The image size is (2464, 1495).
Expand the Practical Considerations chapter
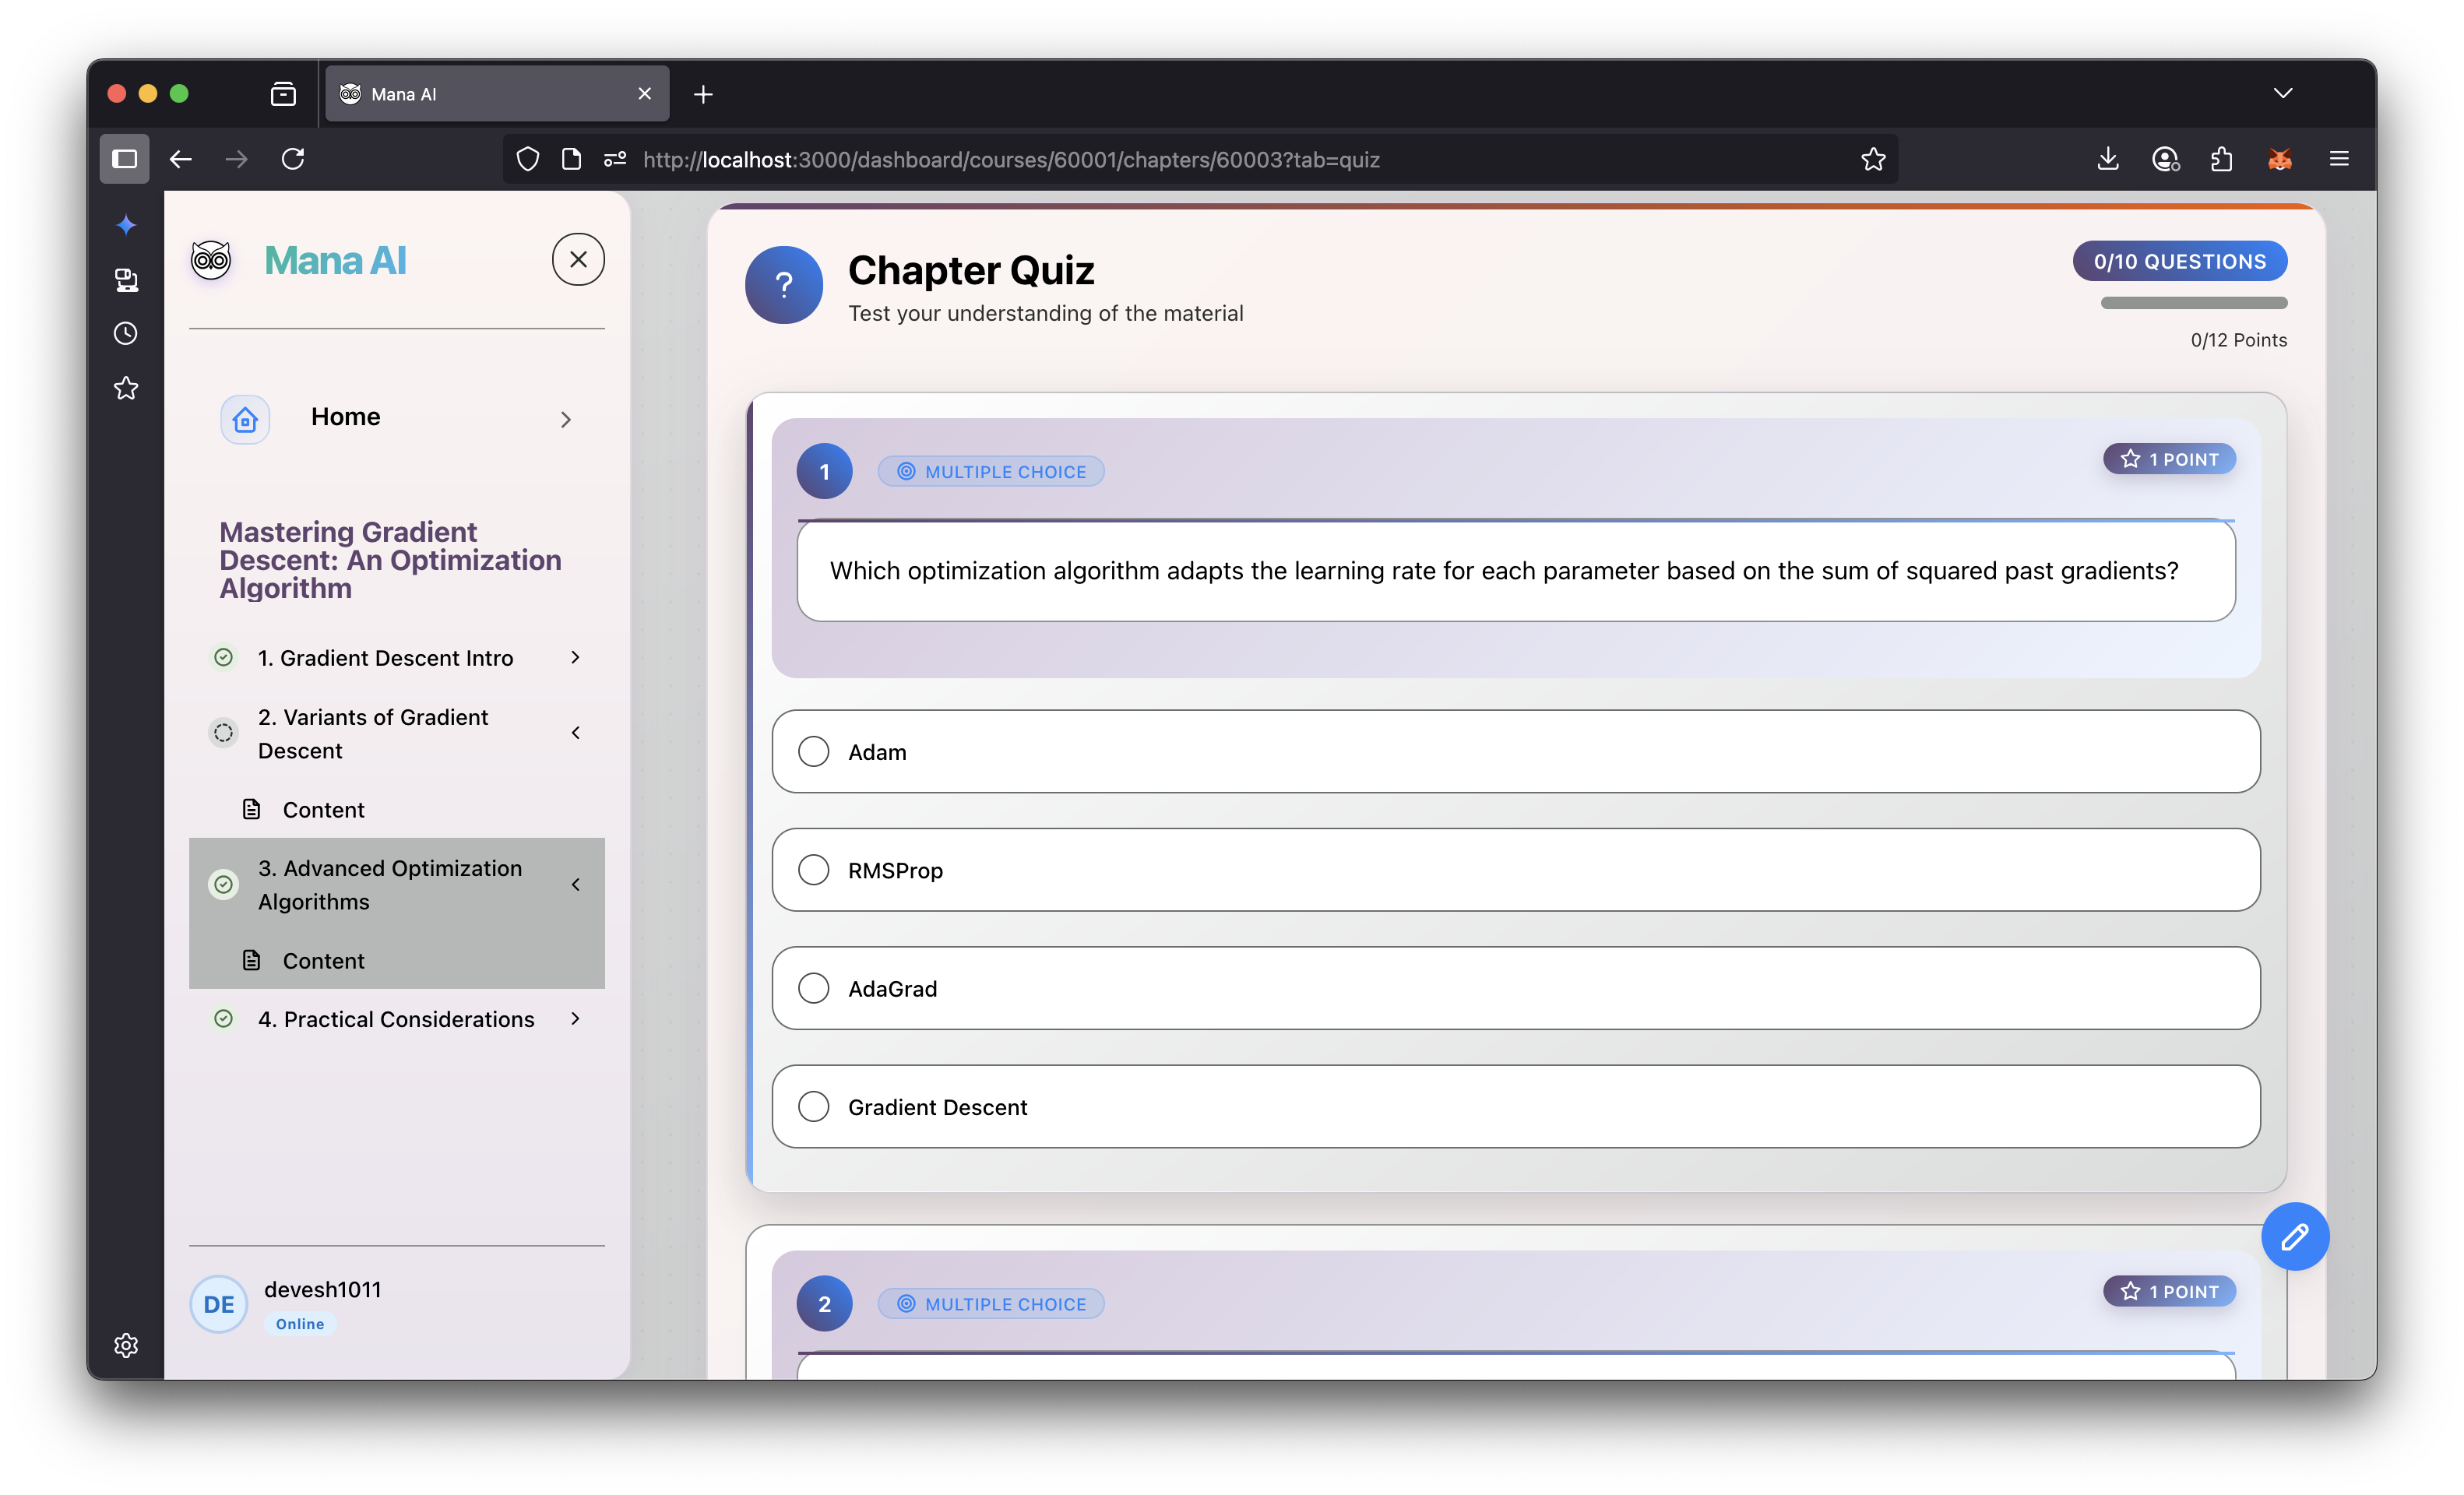[x=575, y=1018]
